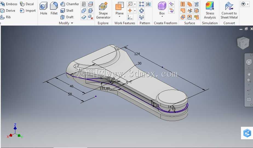Create a freeform Box
253x148 pixels.
coord(162,8)
